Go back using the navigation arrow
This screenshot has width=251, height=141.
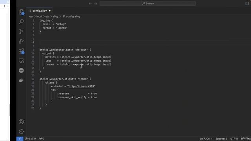click(x=90, y=4)
